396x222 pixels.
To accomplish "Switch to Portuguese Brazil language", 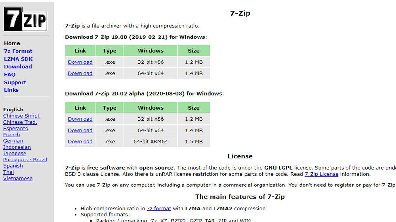I will pos(25,160).
